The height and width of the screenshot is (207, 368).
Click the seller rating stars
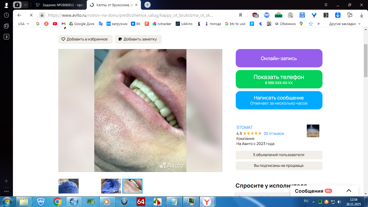pyautogui.click(x=252, y=133)
